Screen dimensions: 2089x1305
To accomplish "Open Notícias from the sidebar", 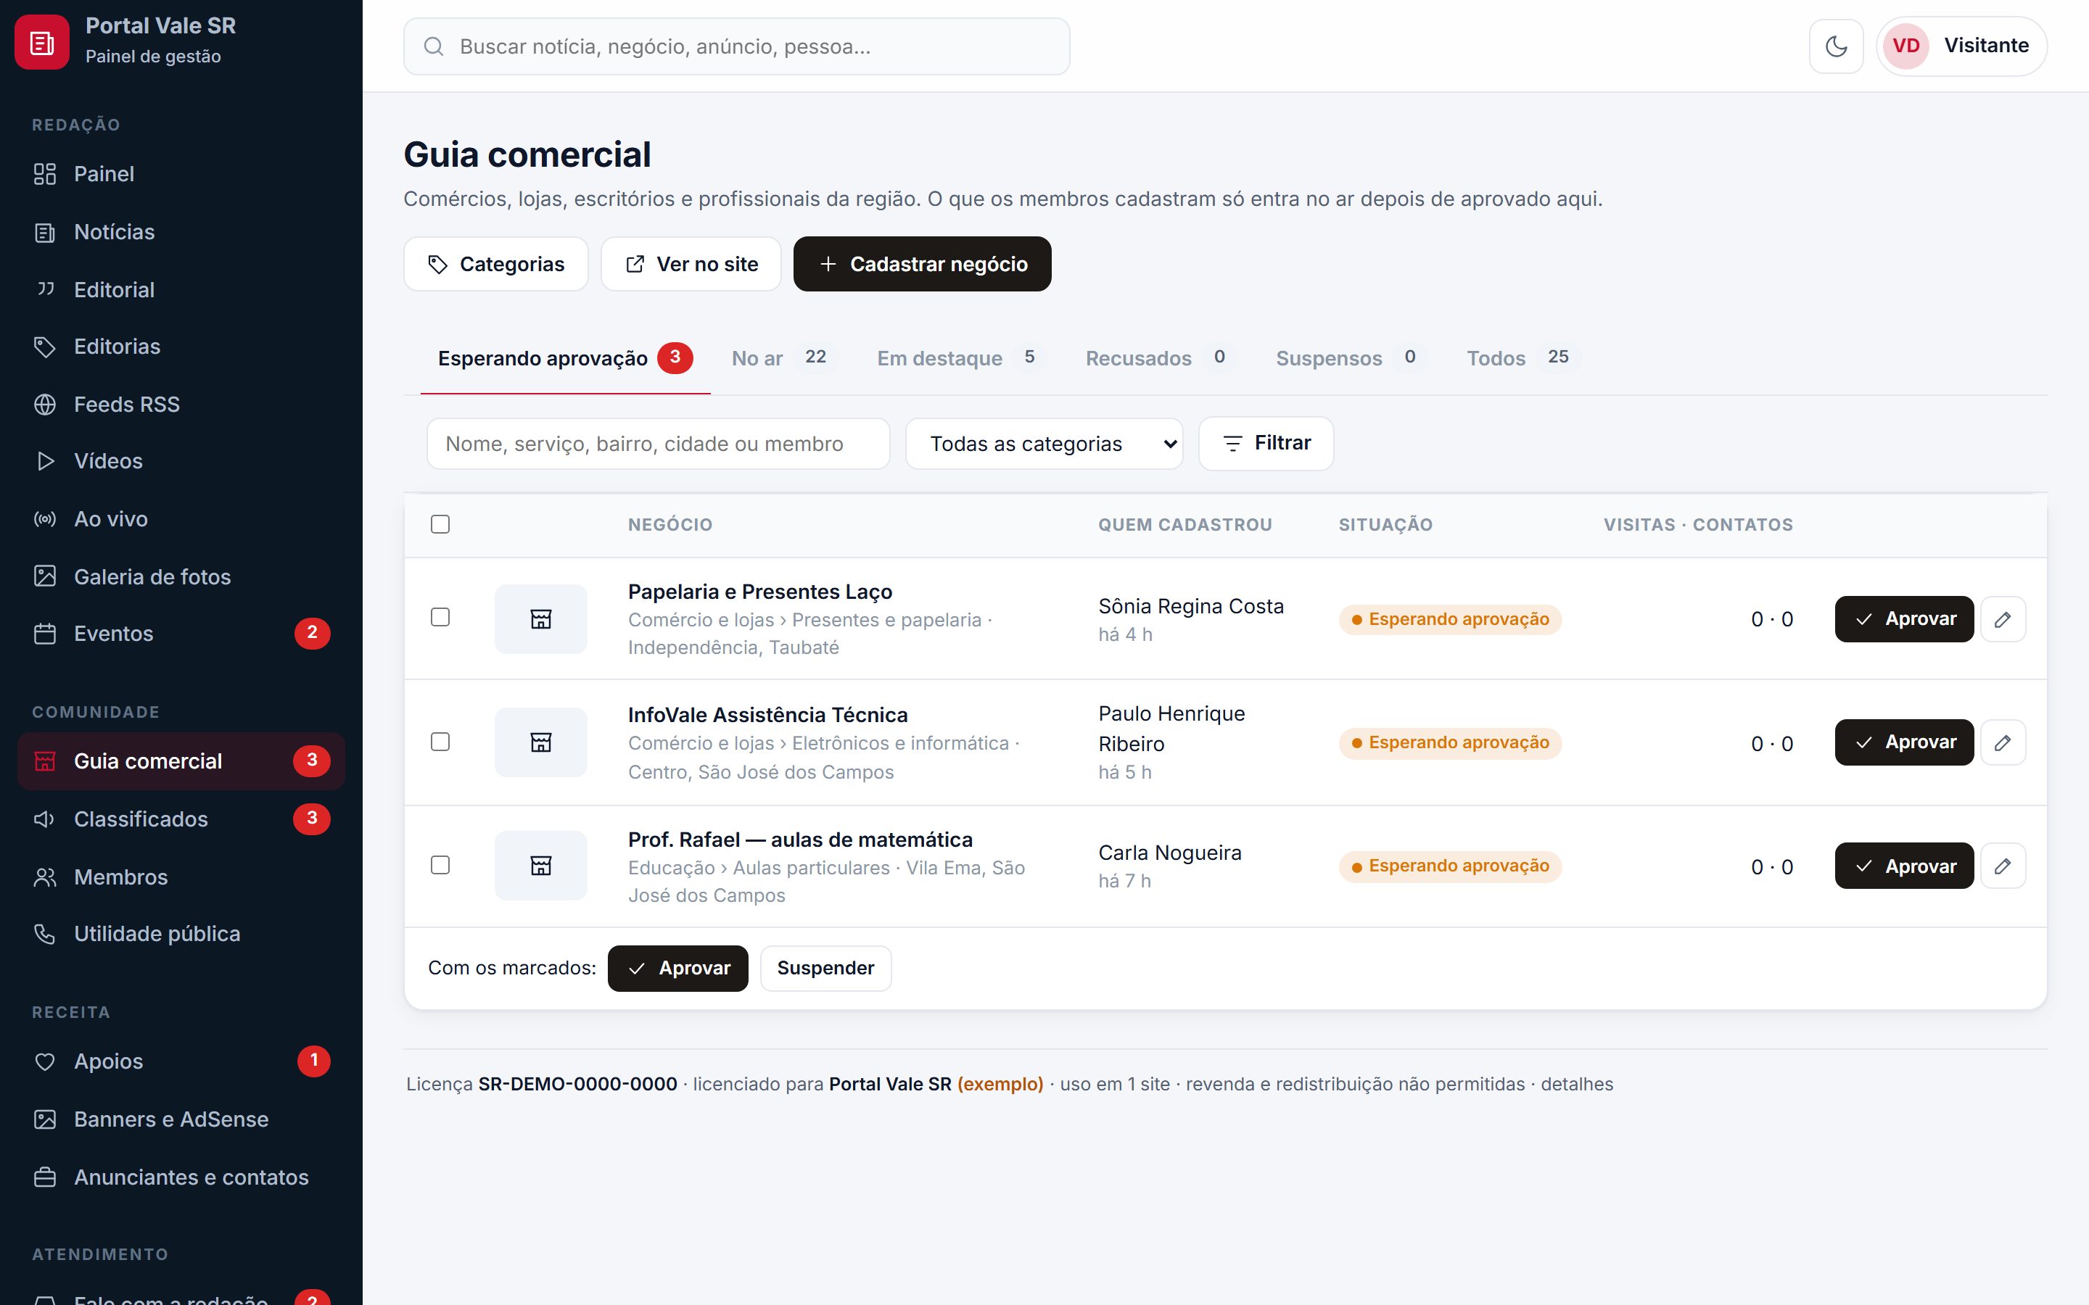I will [x=181, y=231].
